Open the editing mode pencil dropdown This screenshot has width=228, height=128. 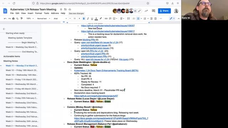click(172, 18)
